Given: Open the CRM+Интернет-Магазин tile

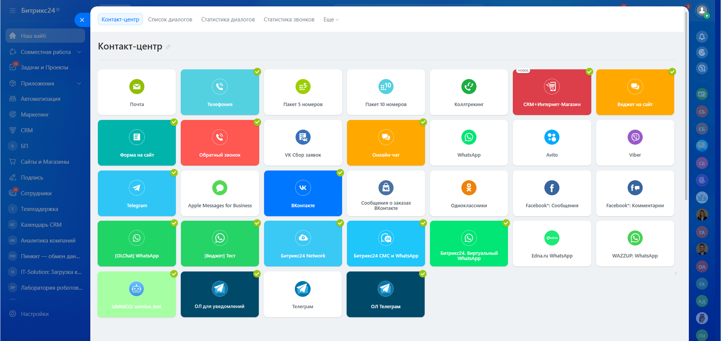Looking at the screenshot, I should pos(552,92).
